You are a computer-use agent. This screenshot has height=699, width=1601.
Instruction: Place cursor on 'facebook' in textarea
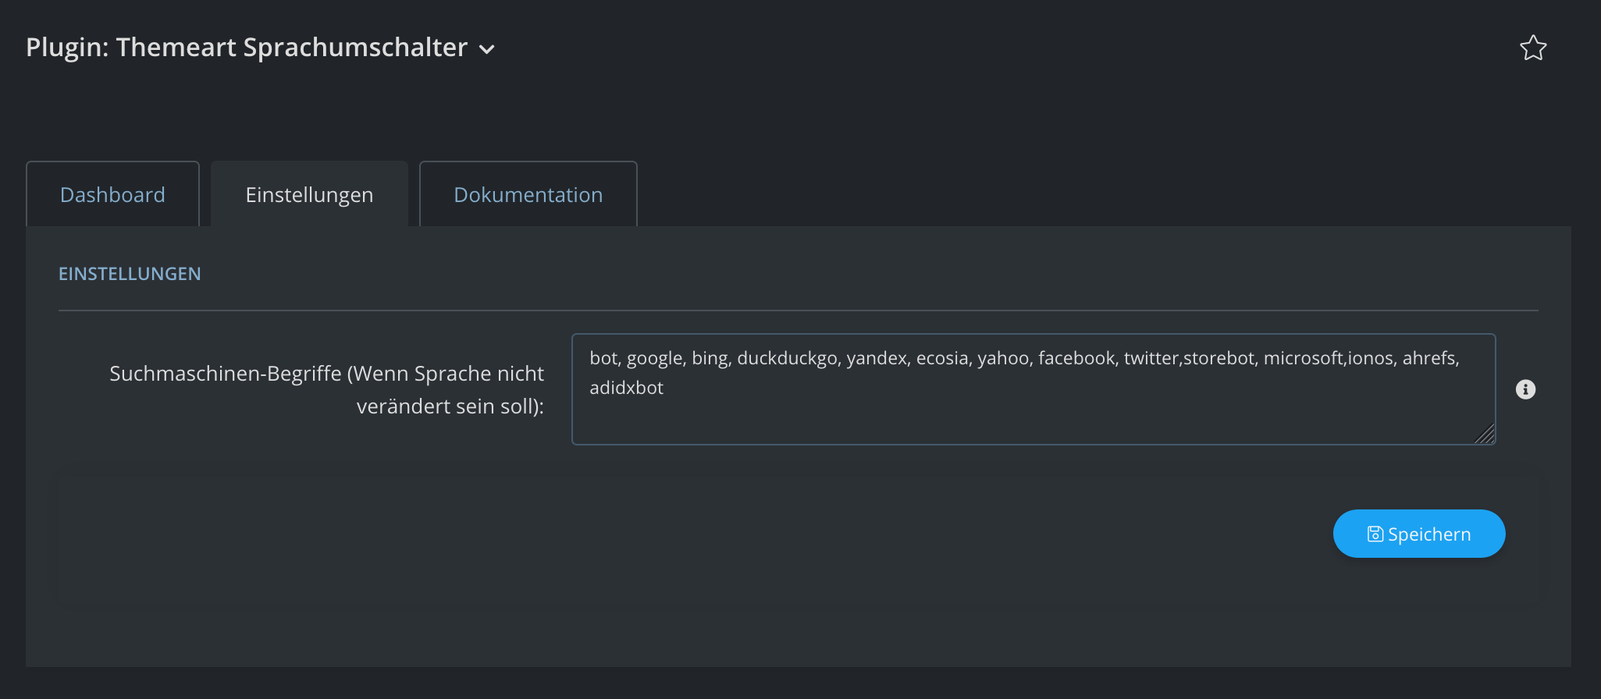(x=1076, y=358)
